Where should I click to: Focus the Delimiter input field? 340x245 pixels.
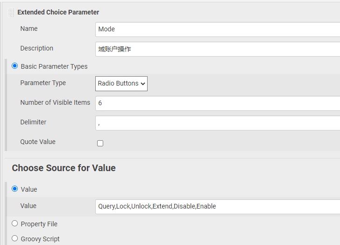coord(218,123)
